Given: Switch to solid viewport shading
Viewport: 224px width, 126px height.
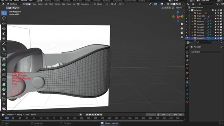Looking at the screenshot, I should [x=174, y=4].
